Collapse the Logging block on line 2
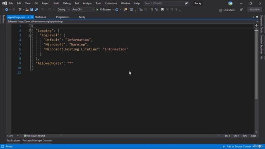265x149 pixels. click(30, 31)
